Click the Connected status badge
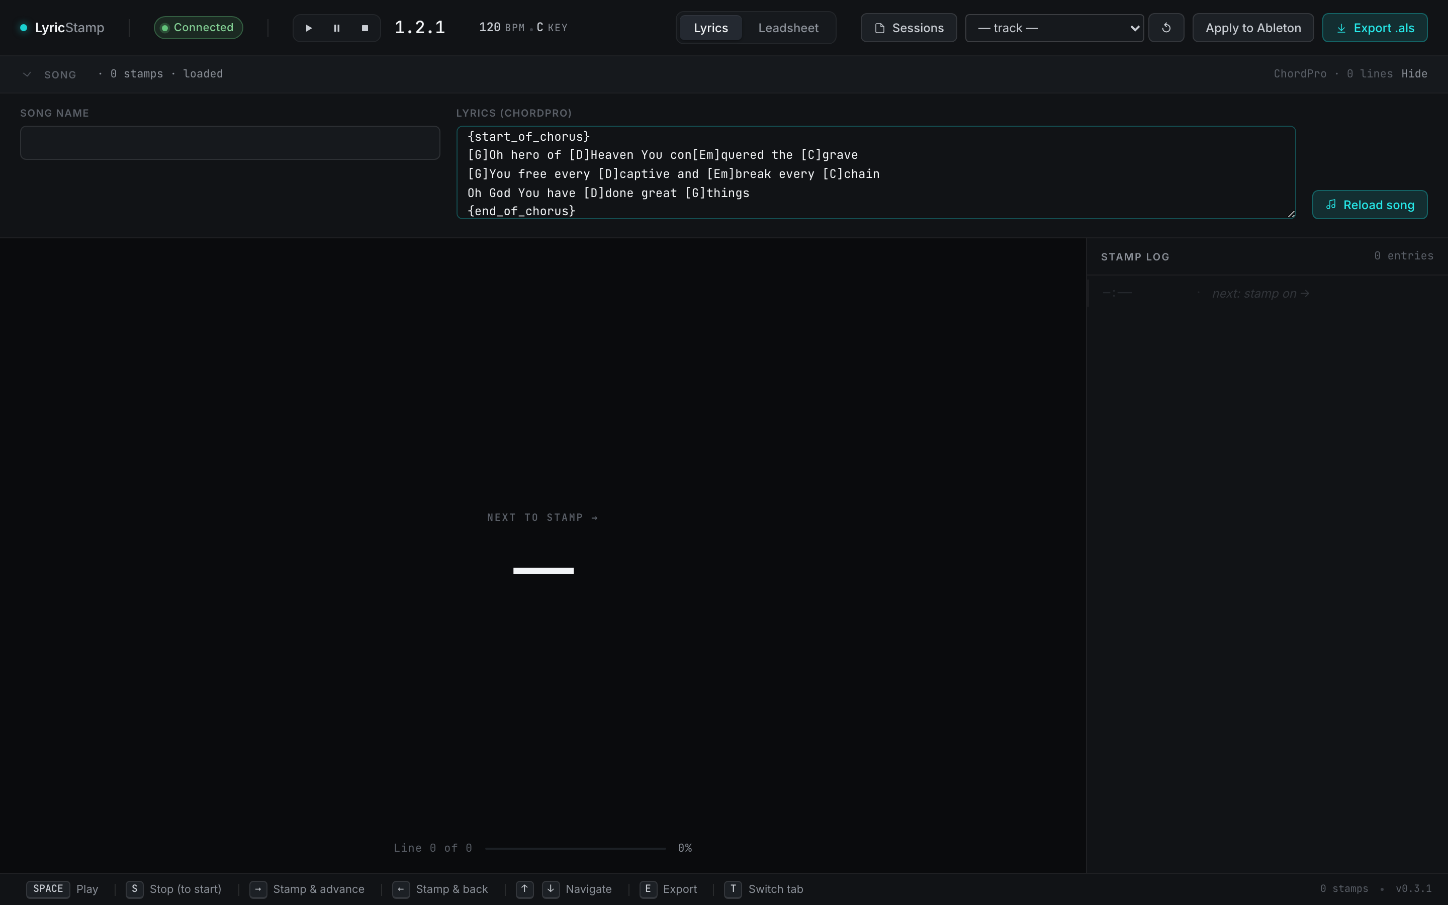The width and height of the screenshot is (1448, 905). (x=198, y=28)
